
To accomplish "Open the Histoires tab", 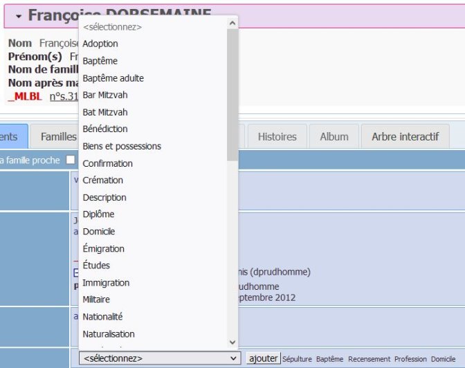I will pos(277,136).
